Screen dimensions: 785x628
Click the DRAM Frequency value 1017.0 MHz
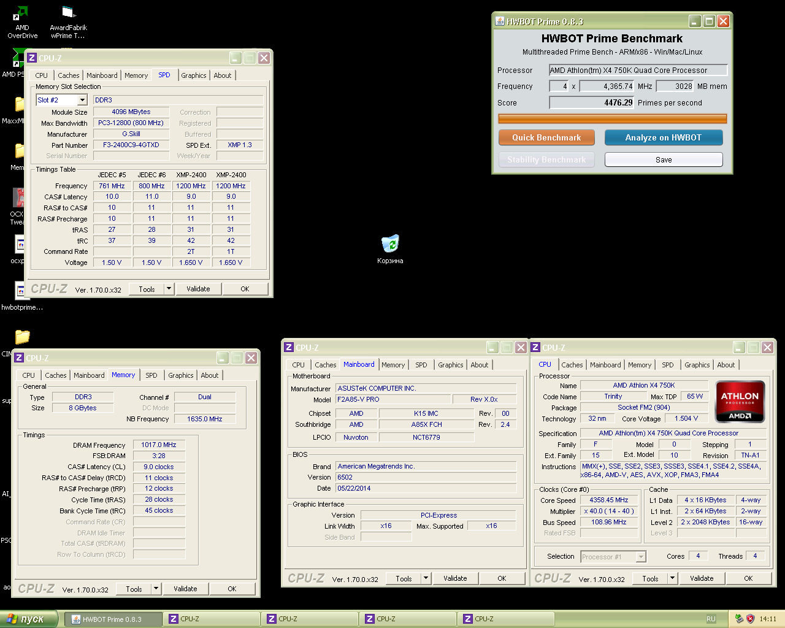(159, 445)
